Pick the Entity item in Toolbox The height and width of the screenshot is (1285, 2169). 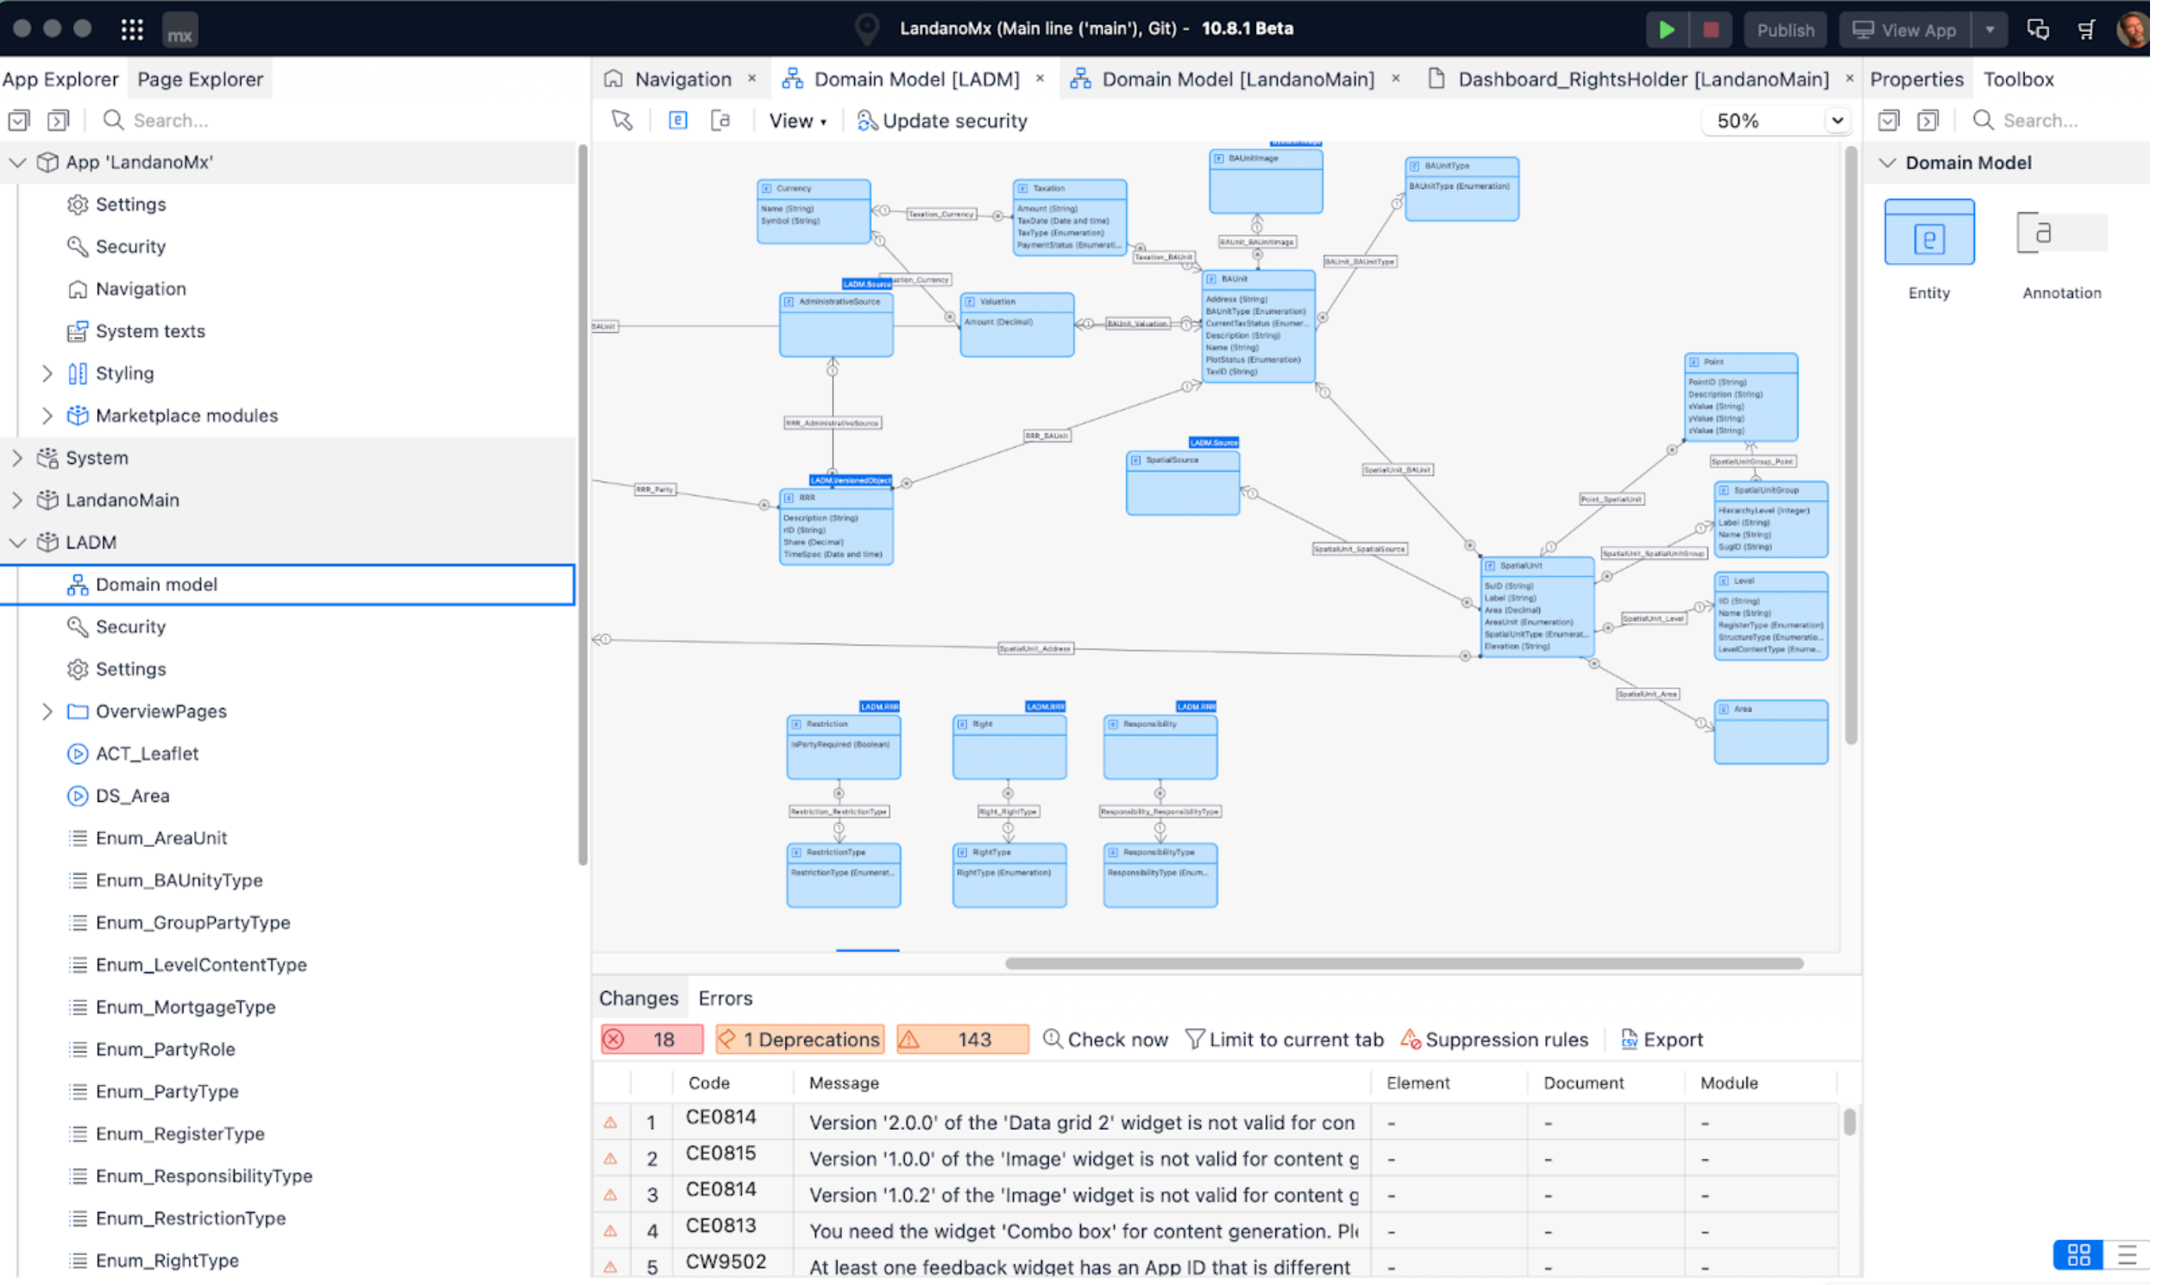[1929, 250]
